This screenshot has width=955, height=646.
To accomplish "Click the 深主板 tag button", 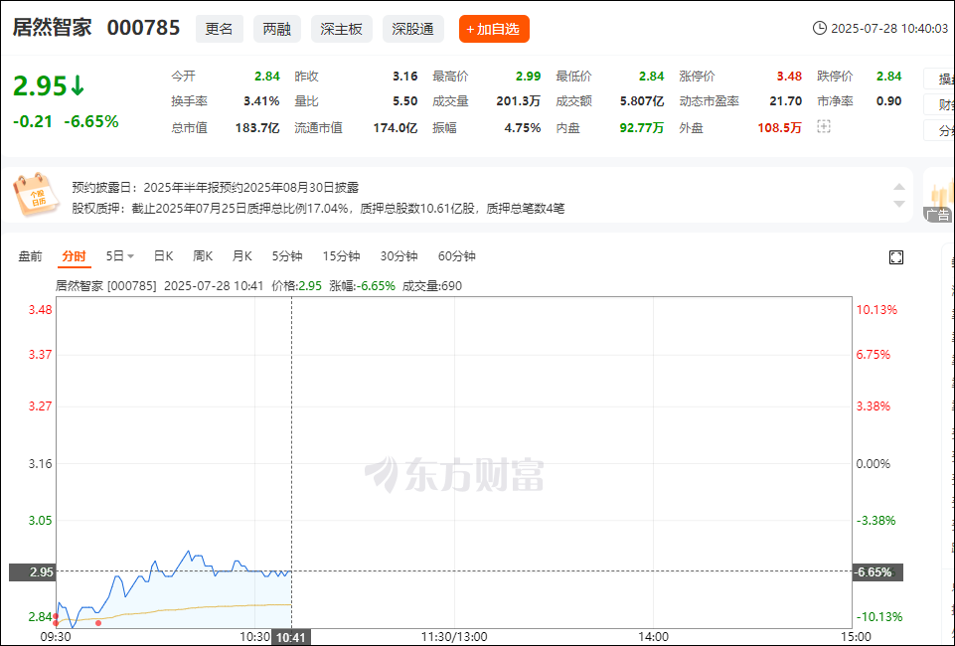I will pos(342,29).
